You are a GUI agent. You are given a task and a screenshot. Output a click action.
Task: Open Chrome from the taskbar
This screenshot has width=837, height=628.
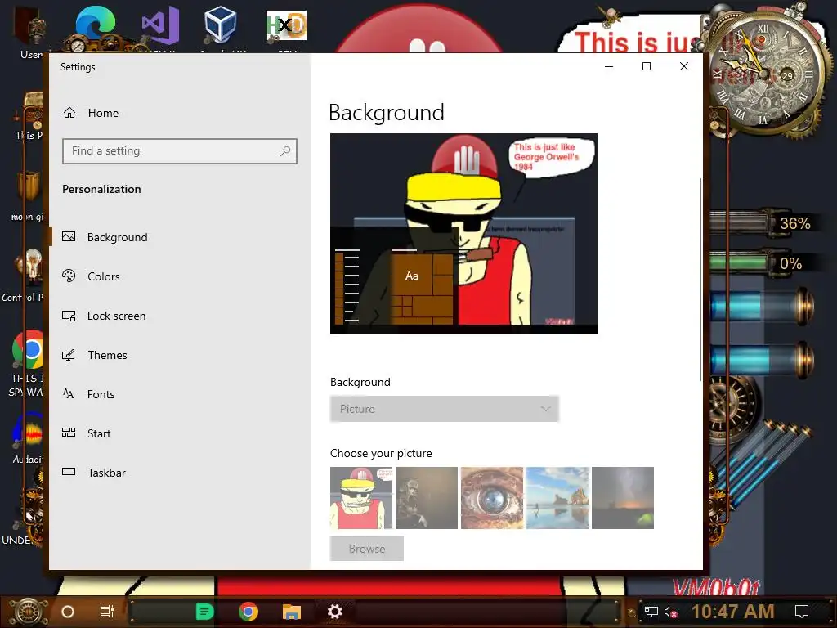click(x=248, y=612)
